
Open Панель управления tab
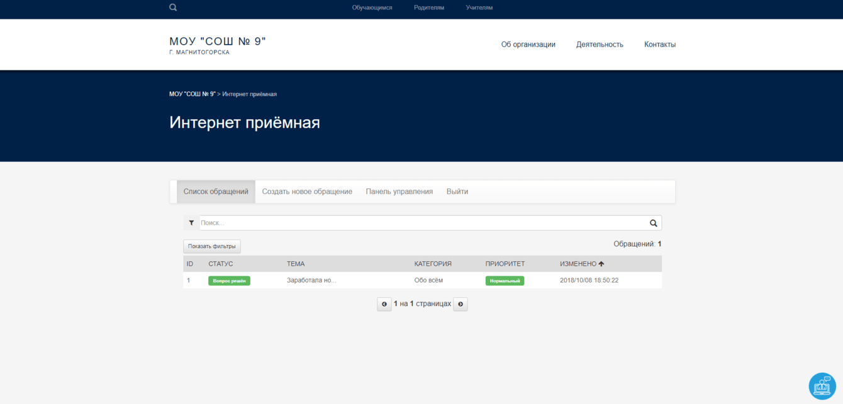[399, 192]
